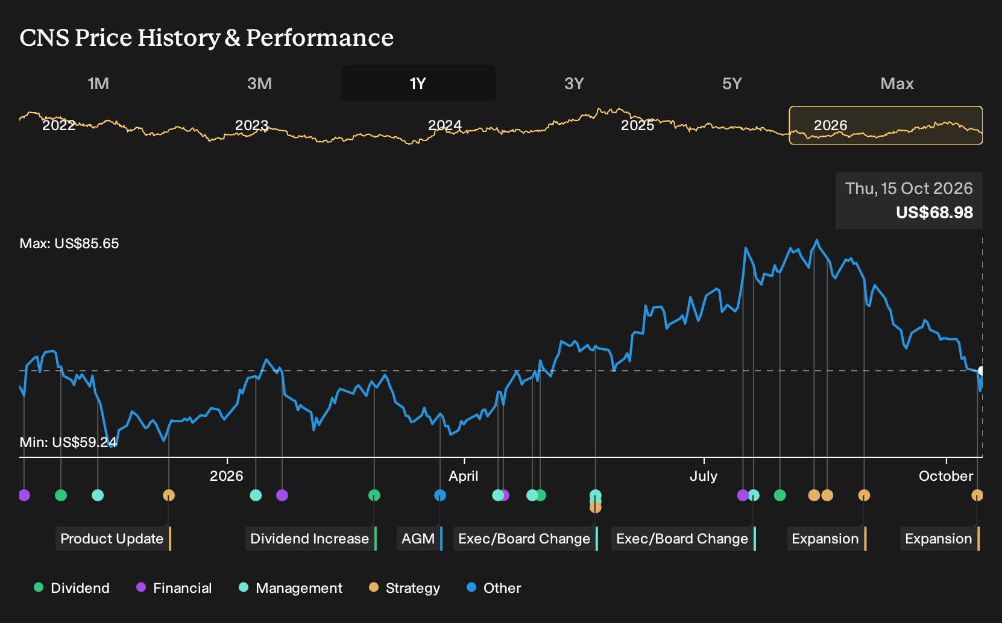Open the Exec/Board Change label beside AGM
1002x623 pixels.
pos(526,539)
